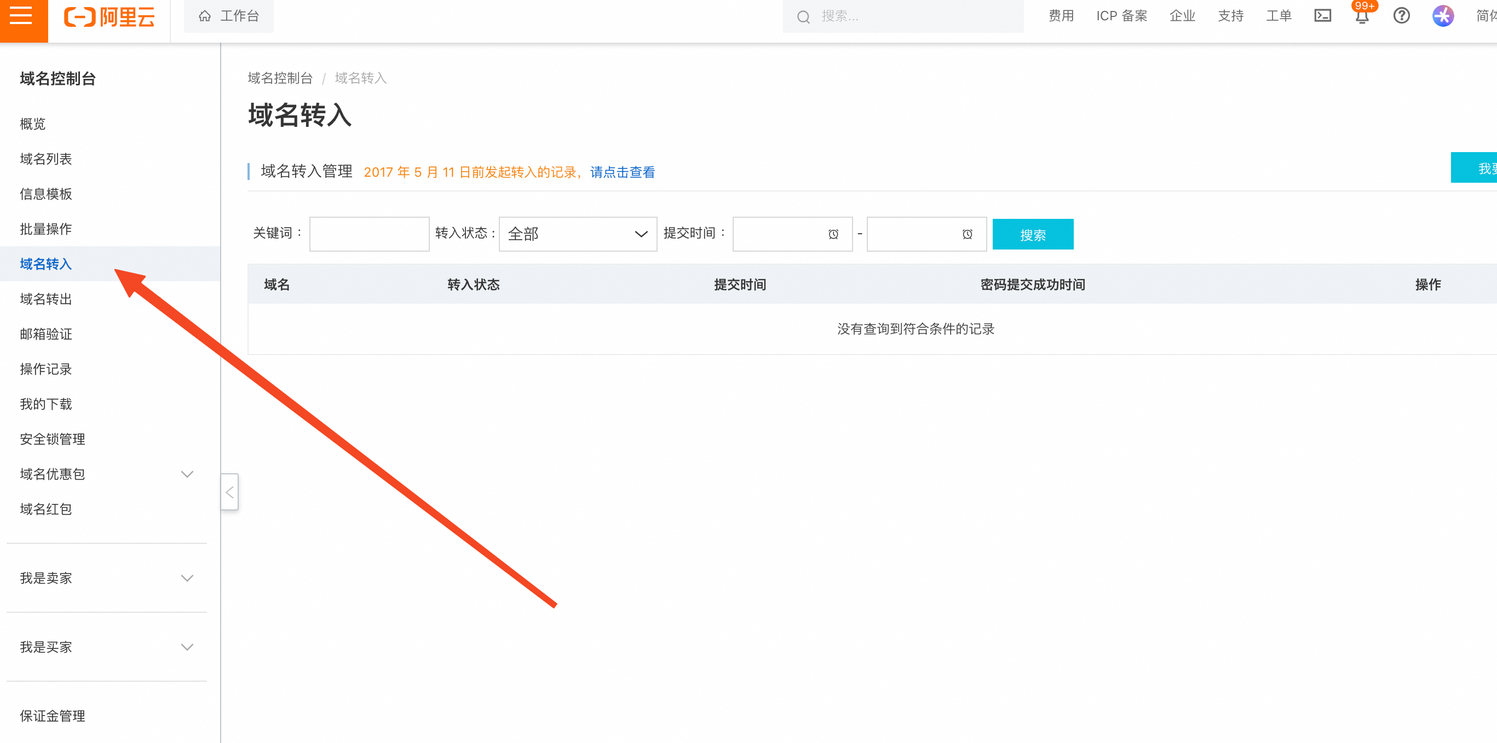Click the help question mark icon
The height and width of the screenshot is (743, 1497).
[x=1401, y=16]
